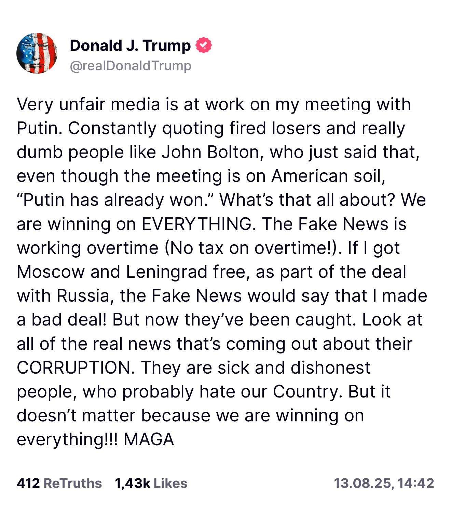Open the 1,43k Likes list
Image resolution: width=451 pixels, height=506 pixels.
pos(151,483)
